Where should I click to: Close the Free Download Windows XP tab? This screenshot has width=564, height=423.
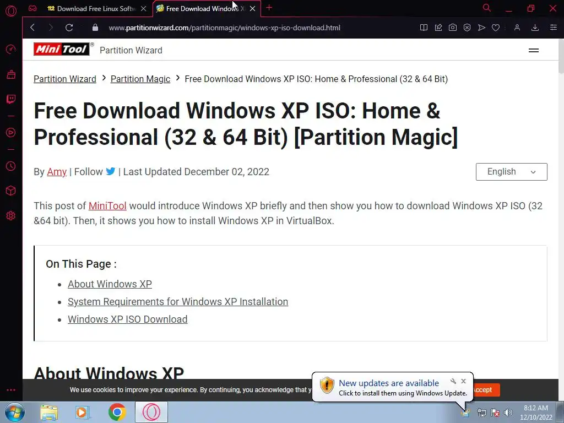point(252,8)
